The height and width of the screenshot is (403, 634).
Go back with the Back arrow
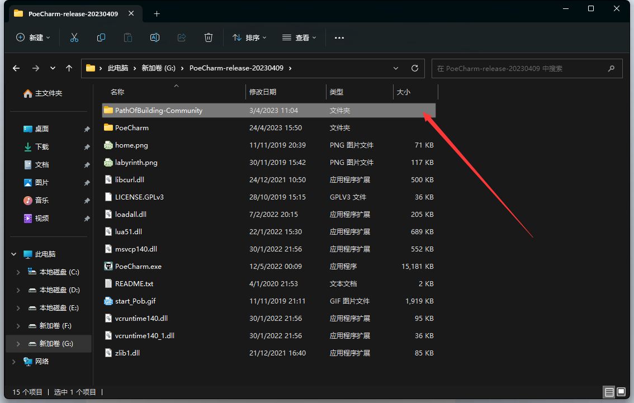tap(16, 68)
